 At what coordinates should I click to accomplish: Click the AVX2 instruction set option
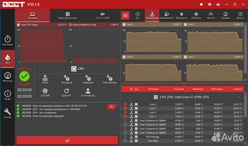(45, 80)
